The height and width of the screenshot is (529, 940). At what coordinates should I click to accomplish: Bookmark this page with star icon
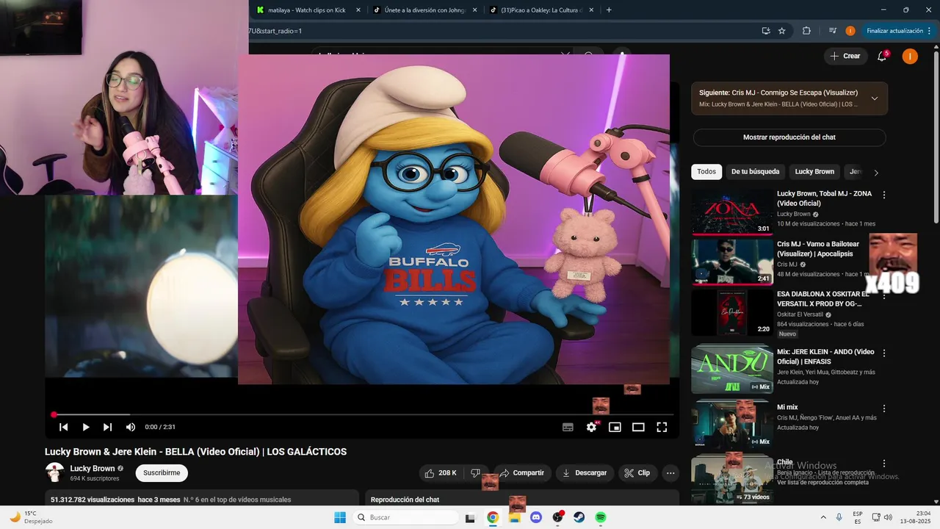782,31
